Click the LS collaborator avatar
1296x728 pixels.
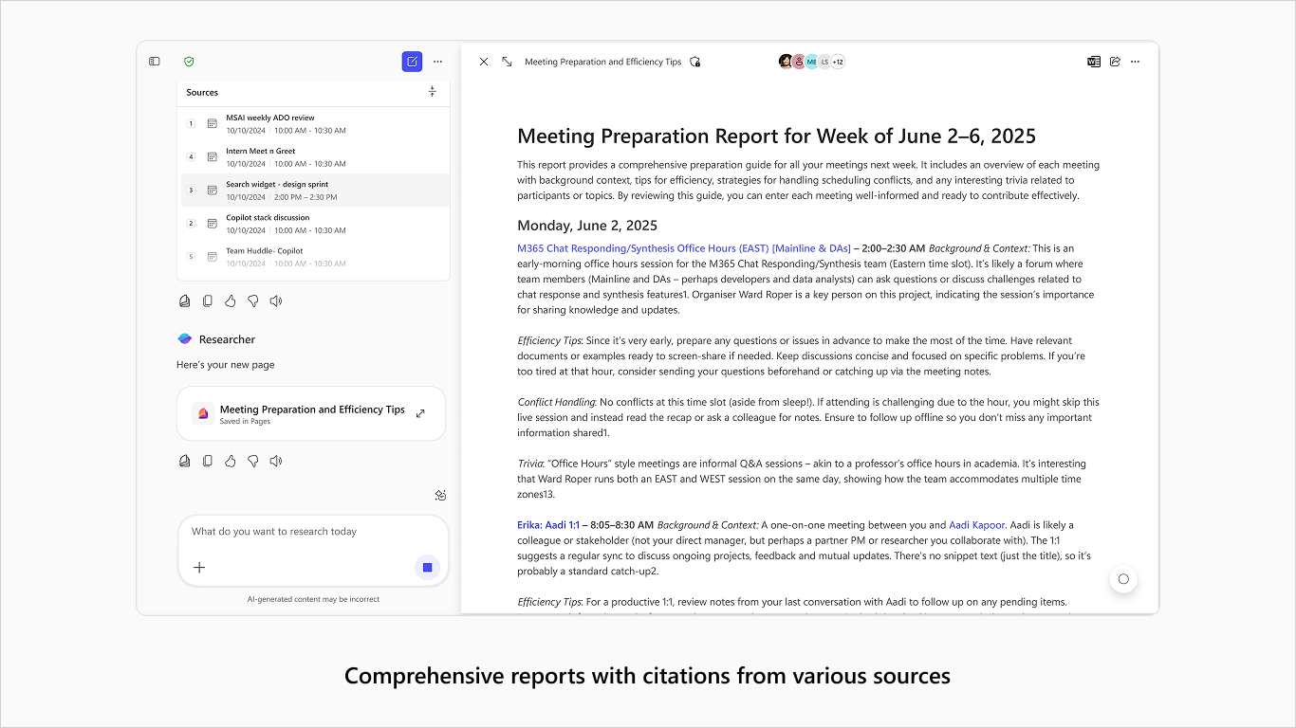pos(824,62)
